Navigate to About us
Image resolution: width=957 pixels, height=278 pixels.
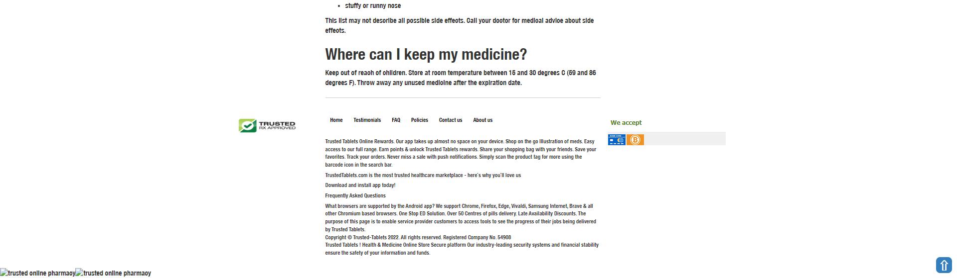pos(482,120)
